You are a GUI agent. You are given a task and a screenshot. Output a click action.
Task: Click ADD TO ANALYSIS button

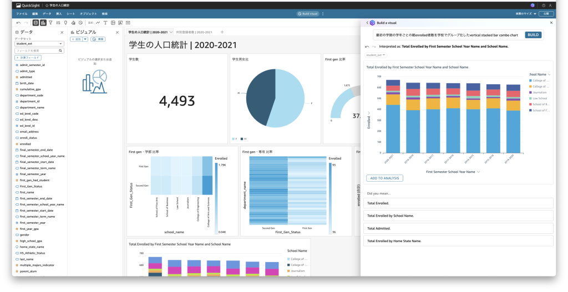[x=385, y=178]
